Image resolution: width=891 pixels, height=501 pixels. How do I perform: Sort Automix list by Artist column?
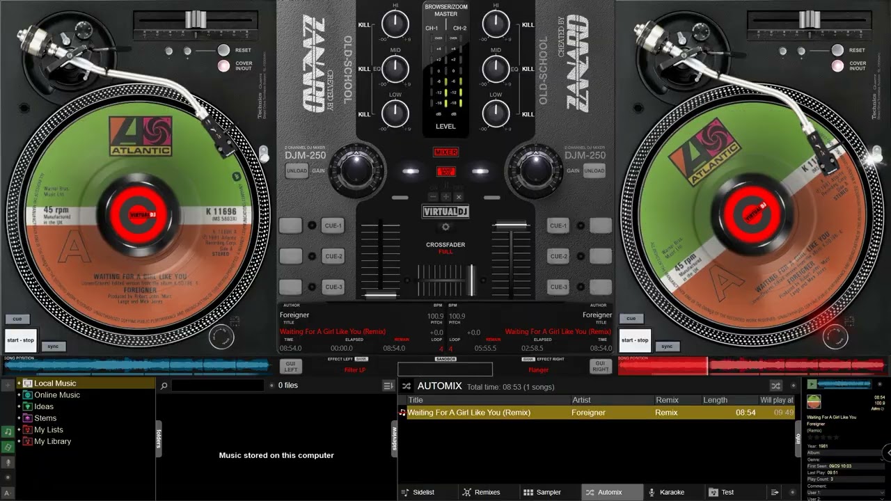pos(611,400)
